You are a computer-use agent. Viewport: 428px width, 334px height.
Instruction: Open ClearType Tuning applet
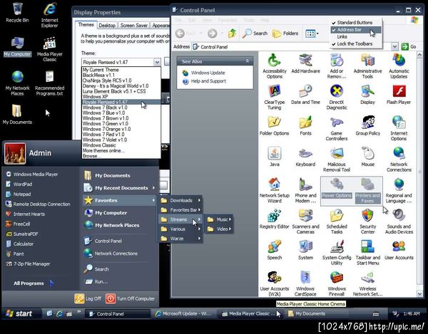(274, 98)
